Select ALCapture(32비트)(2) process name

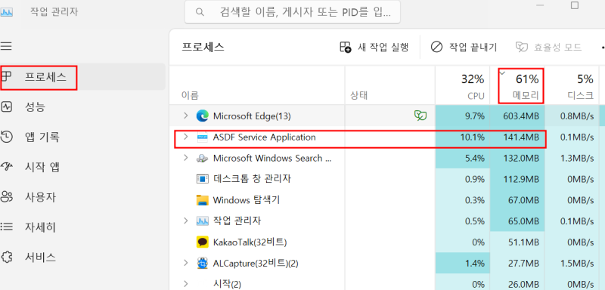256,264
